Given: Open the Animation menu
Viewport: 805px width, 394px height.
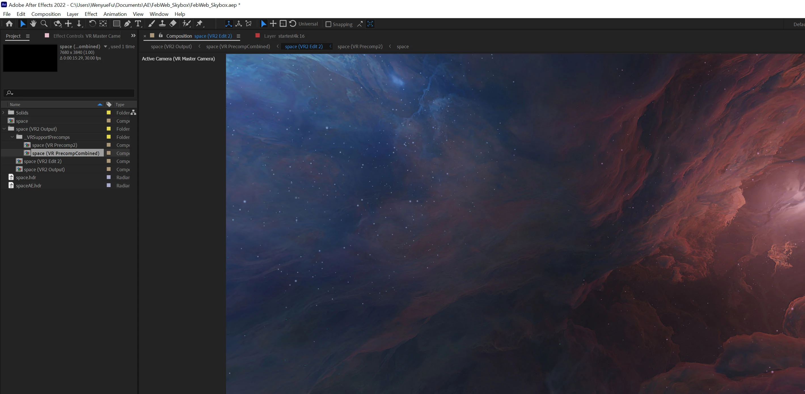Looking at the screenshot, I should (x=115, y=14).
